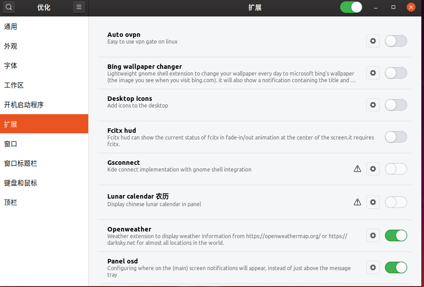The width and height of the screenshot is (424, 287).
Task: Open Openweather settings gear
Action: (x=373, y=235)
